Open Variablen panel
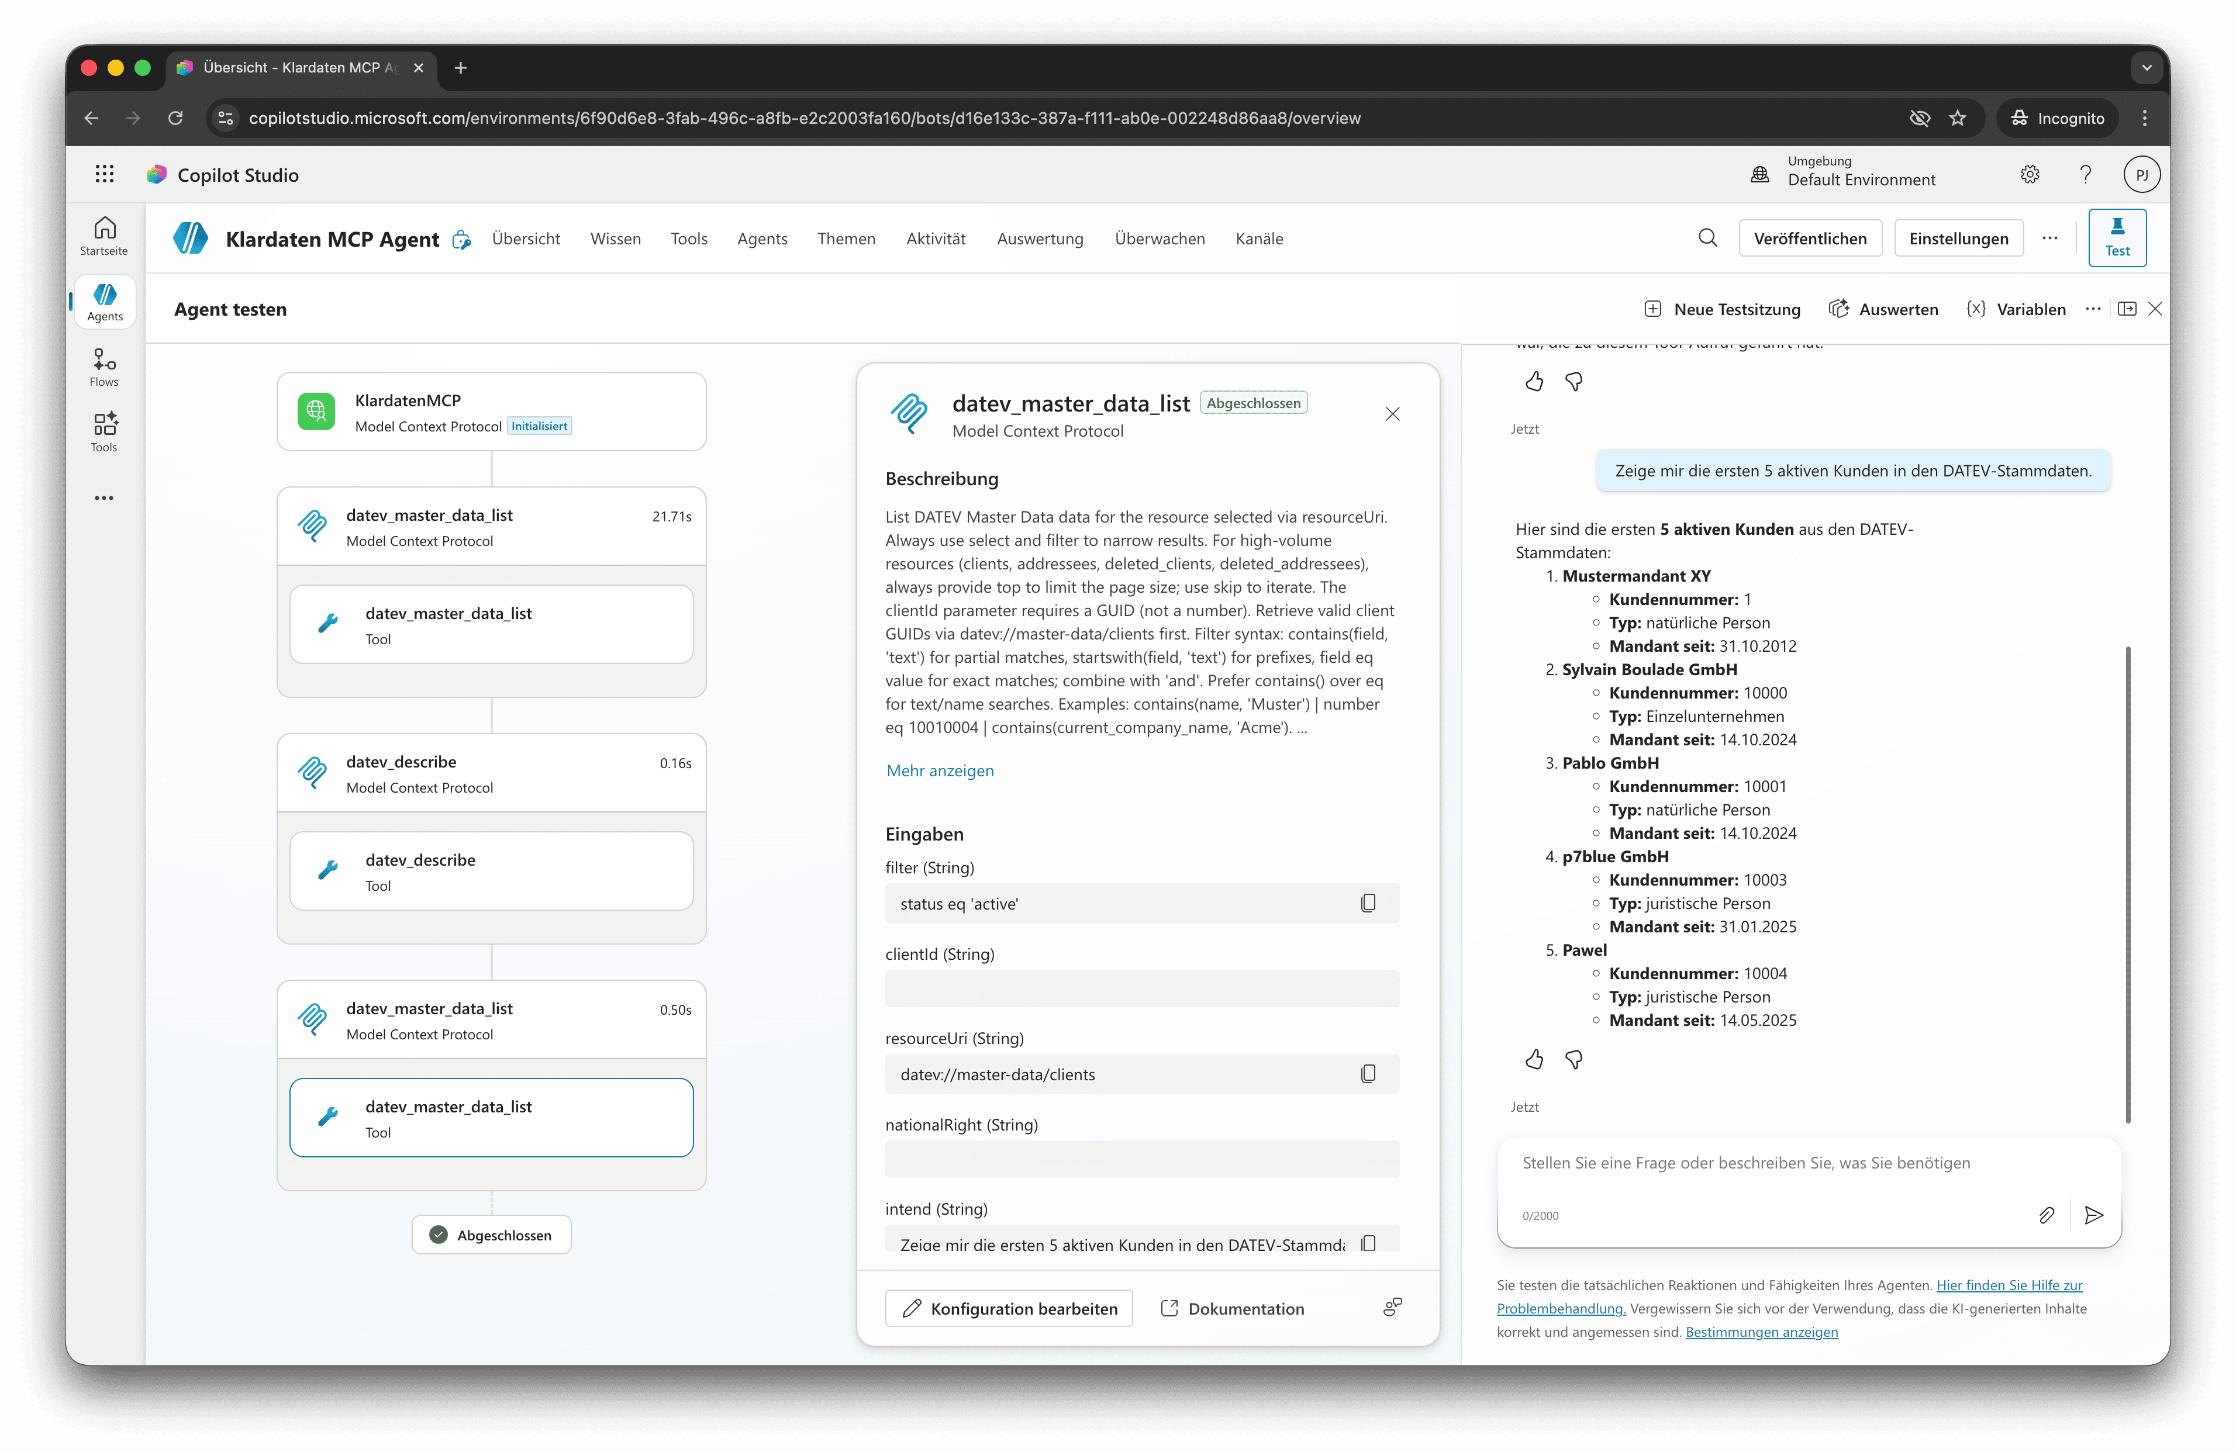The width and height of the screenshot is (2236, 1452). 2016,309
